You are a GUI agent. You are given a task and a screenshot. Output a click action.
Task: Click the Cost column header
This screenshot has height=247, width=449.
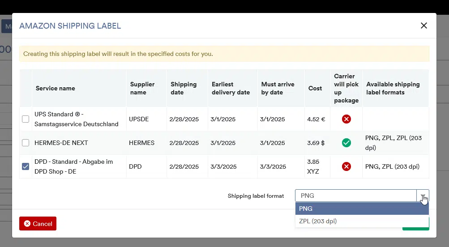coord(315,88)
